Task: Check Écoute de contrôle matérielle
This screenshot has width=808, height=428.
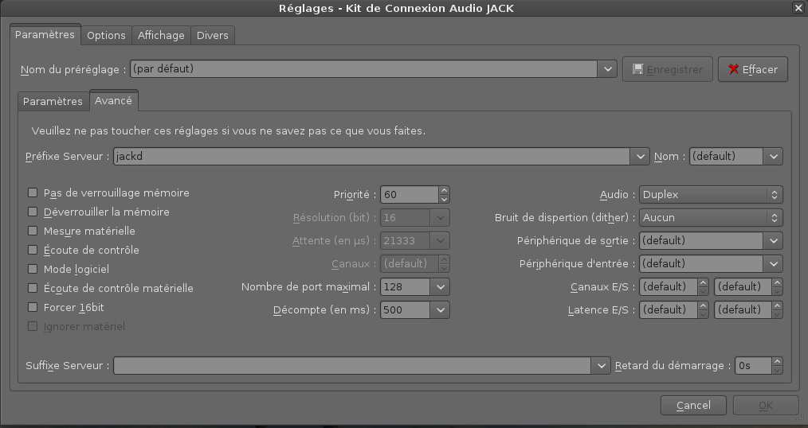Action: 33,288
